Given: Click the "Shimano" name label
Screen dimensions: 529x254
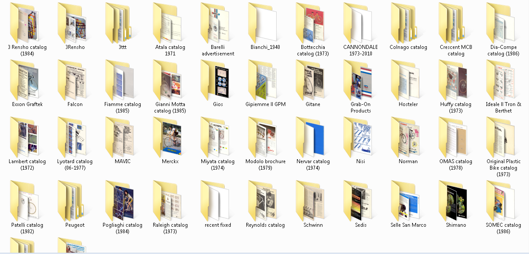Looking at the screenshot, I should tap(456, 225).
